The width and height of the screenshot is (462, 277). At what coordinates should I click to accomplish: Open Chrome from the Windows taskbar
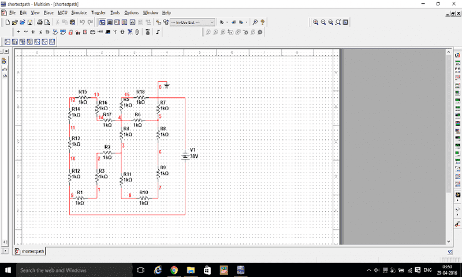click(174, 270)
